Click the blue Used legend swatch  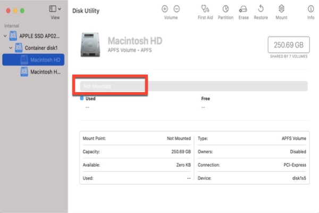[81, 99]
